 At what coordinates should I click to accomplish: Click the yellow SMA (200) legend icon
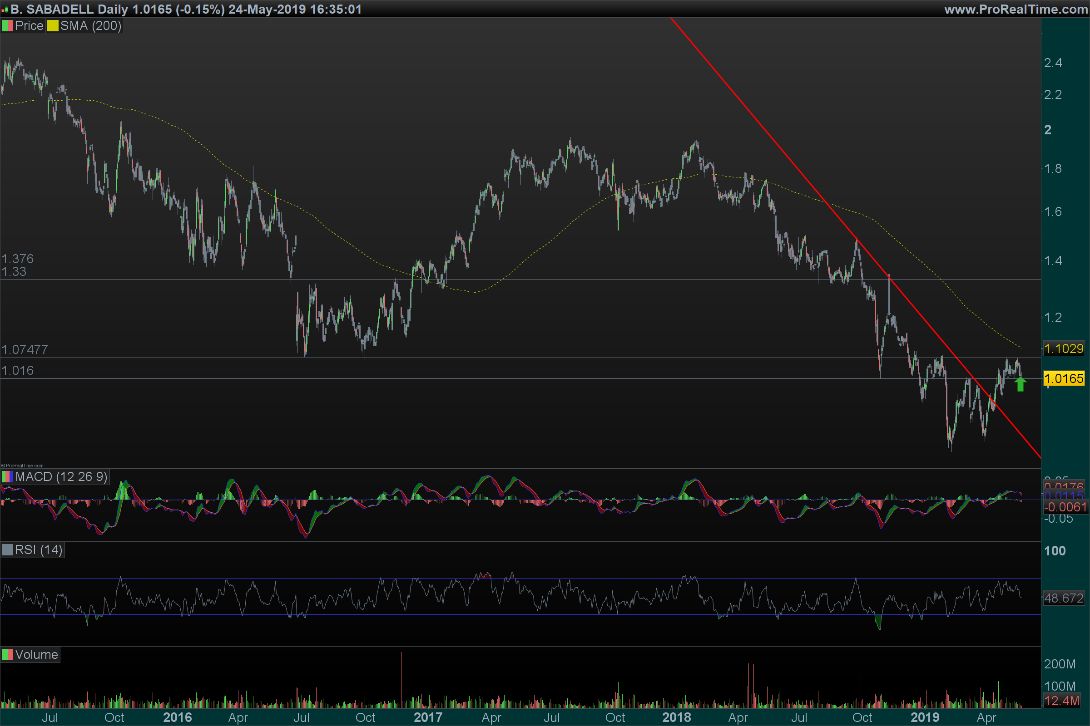[52, 26]
